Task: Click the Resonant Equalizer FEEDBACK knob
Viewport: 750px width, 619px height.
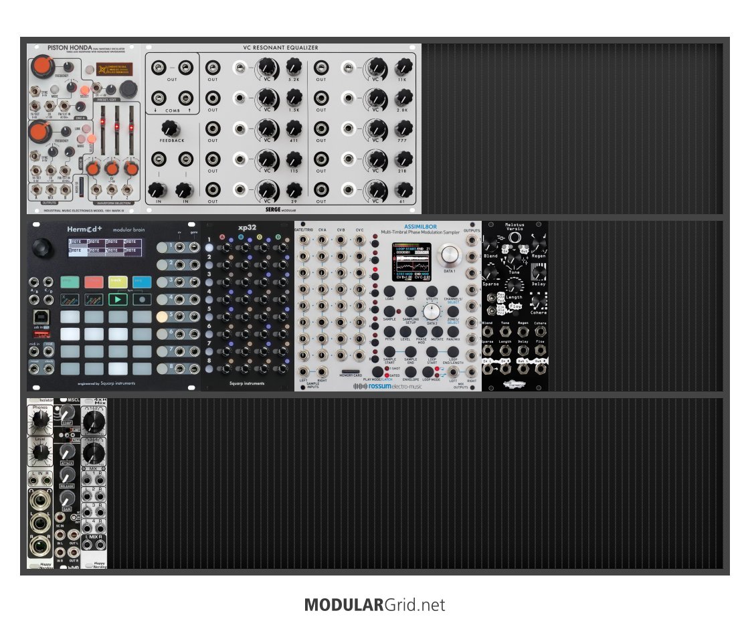Action: coord(171,128)
